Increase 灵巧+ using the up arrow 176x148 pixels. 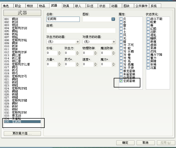[x=77, y=63]
